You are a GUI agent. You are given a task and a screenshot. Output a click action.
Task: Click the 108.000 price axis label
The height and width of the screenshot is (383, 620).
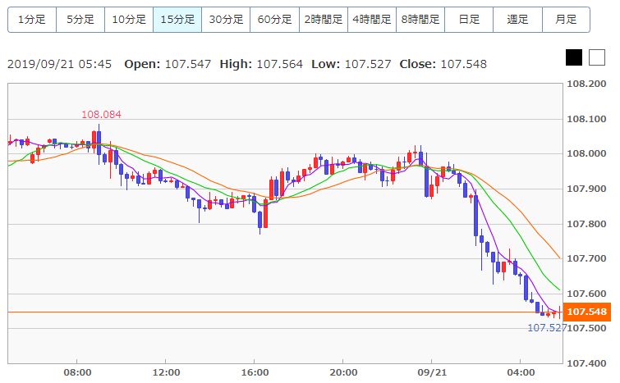click(x=586, y=153)
